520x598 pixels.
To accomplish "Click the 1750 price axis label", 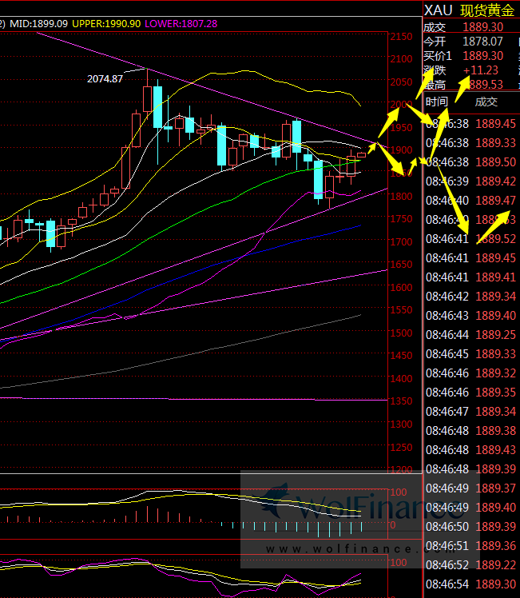I will click(x=401, y=219).
